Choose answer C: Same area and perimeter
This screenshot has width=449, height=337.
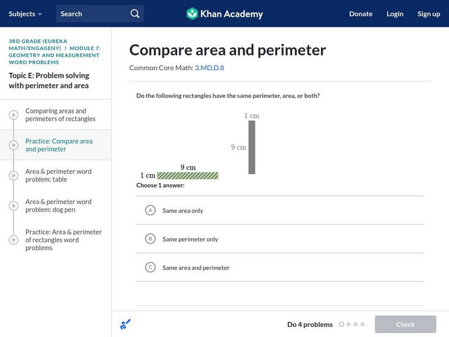(x=150, y=267)
